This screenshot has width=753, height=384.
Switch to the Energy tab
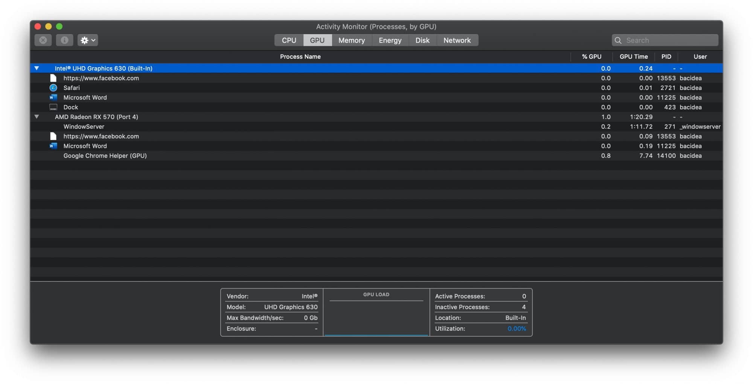(x=390, y=40)
